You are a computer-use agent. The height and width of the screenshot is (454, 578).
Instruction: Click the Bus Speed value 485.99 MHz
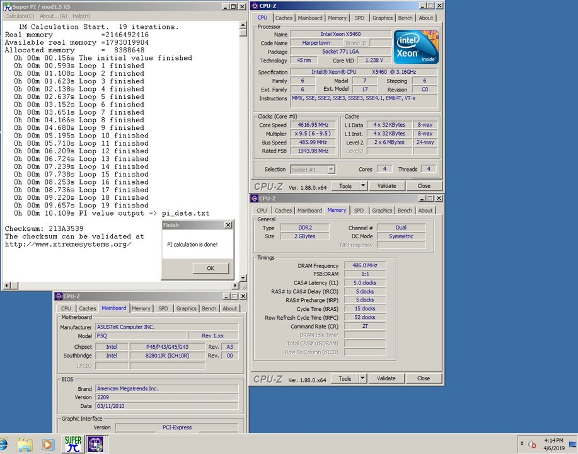coord(313,143)
